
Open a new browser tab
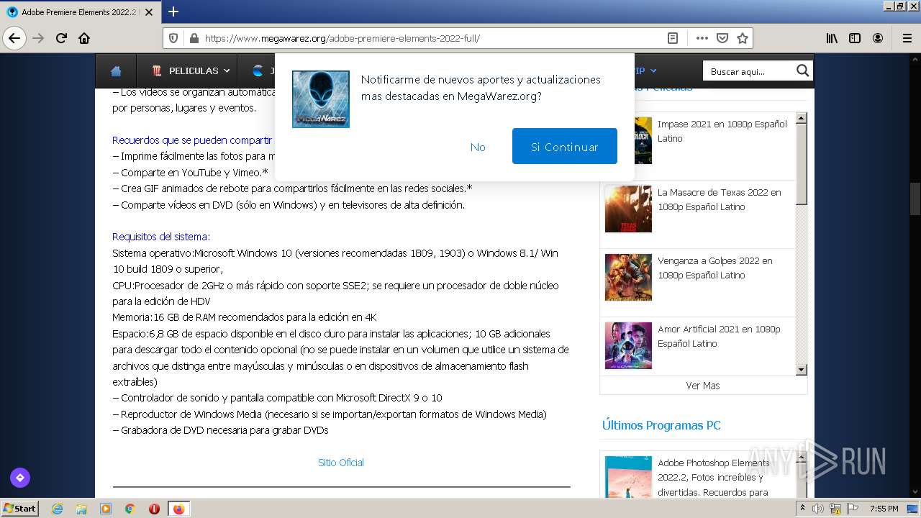click(x=173, y=12)
